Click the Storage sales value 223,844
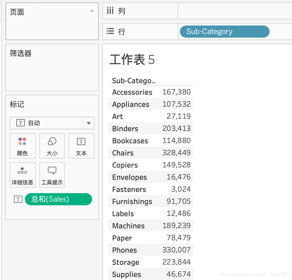 (x=176, y=262)
